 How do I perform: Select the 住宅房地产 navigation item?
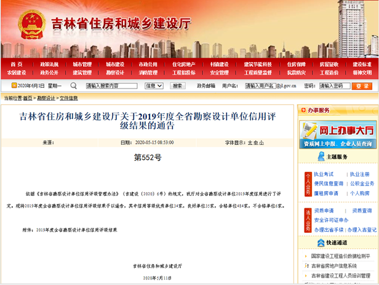point(183,64)
